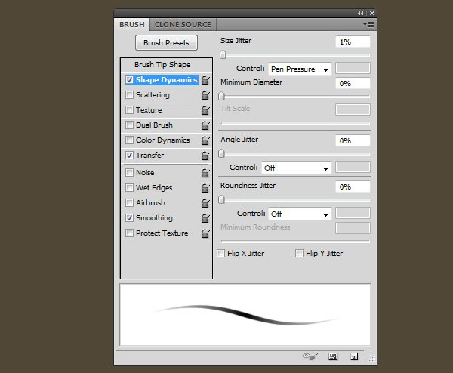Toggle lock icon beside Protect Texture
The width and height of the screenshot is (453, 373).
tap(205, 233)
